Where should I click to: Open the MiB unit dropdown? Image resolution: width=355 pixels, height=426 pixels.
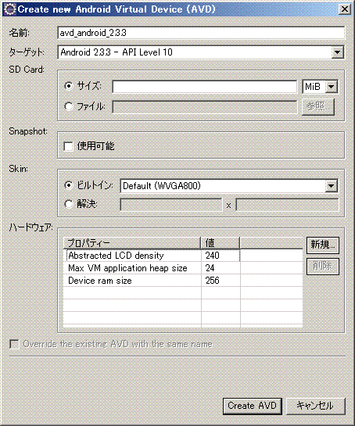click(x=321, y=87)
